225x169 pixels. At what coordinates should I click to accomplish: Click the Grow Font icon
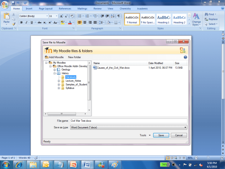[x=61, y=16]
